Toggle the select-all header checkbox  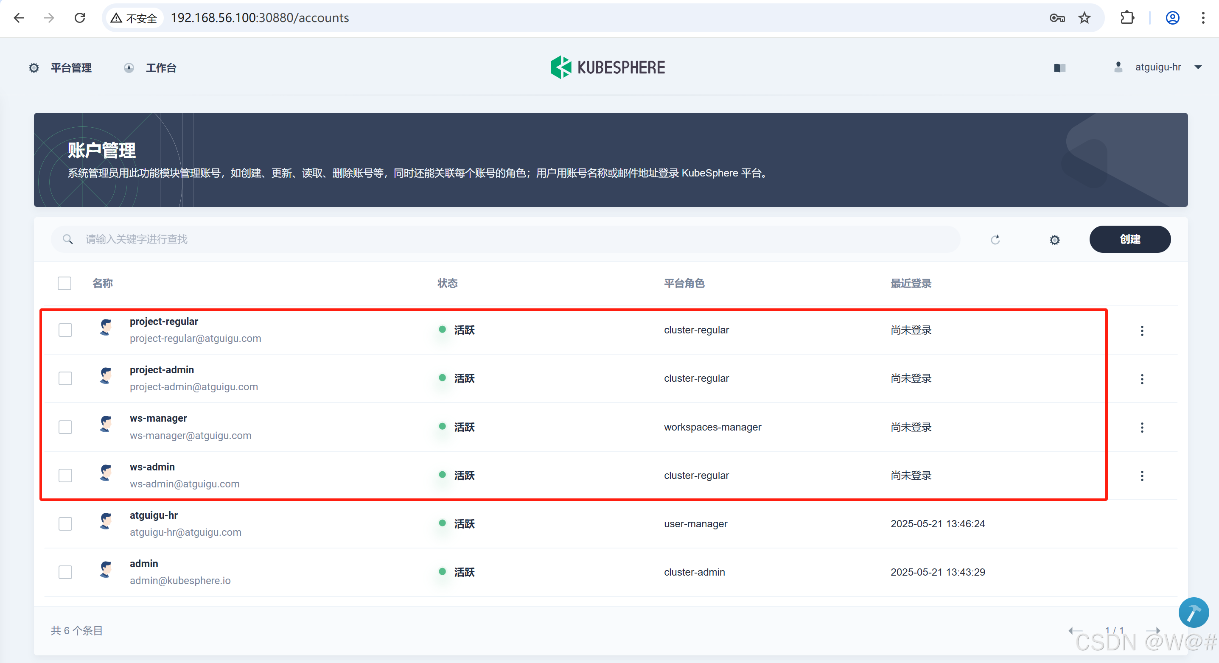tap(64, 283)
